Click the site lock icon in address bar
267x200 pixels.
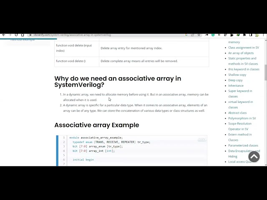coord(30,35)
